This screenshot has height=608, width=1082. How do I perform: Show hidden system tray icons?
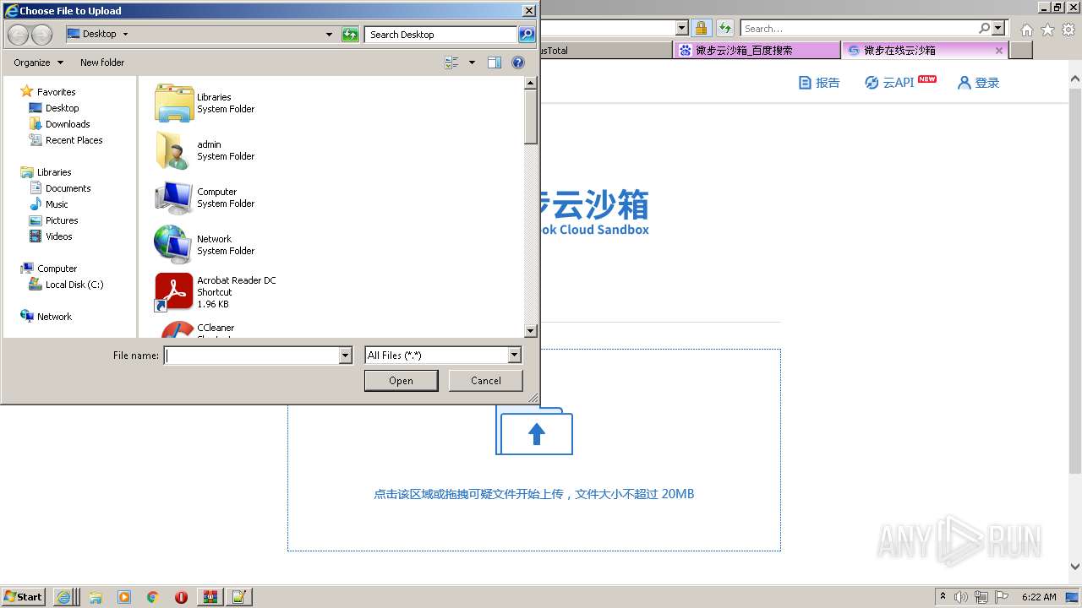point(943,597)
